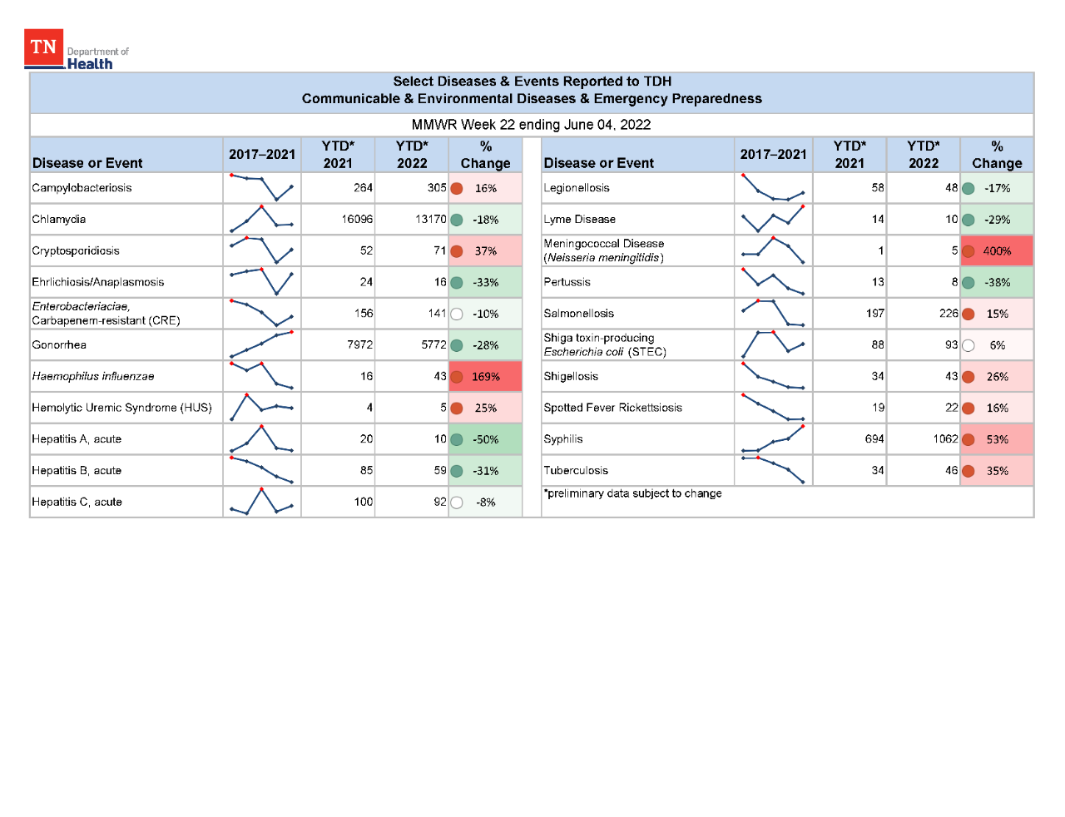Image resolution: width=1065 pixels, height=817 pixels.
Task: Select the red dot in the Haemophilus influenzae row
Action: coord(457,377)
